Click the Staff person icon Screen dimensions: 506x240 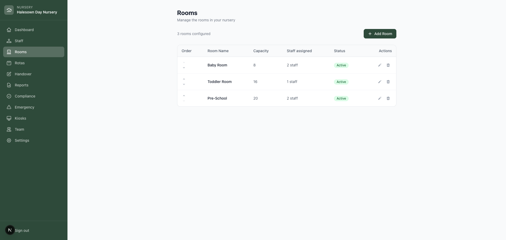coord(9,41)
